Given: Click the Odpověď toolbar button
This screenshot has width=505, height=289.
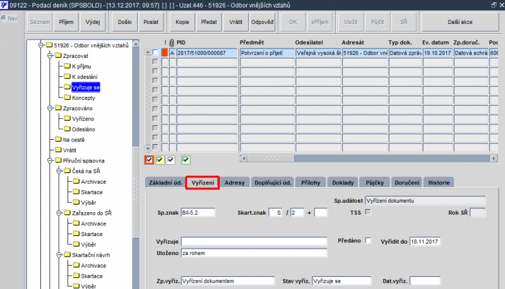Looking at the screenshot, I should (263, 22).
